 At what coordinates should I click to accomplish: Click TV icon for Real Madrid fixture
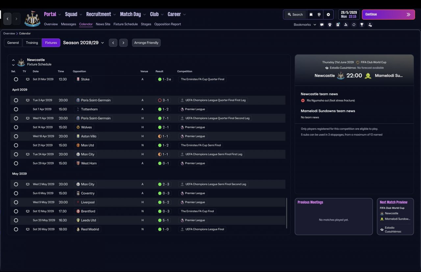[28, 229]
